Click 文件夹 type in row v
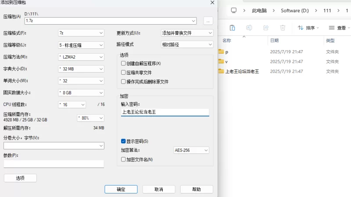The image size is (351, 197). coord(332,62)
